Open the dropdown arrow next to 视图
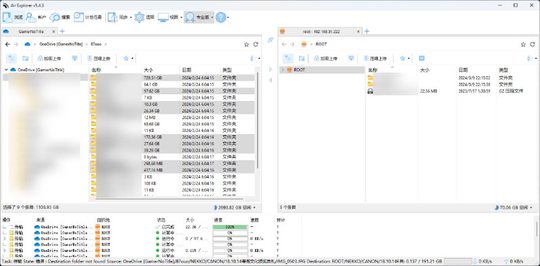Viewport: 540px width, 266px height. pos(181,18)
